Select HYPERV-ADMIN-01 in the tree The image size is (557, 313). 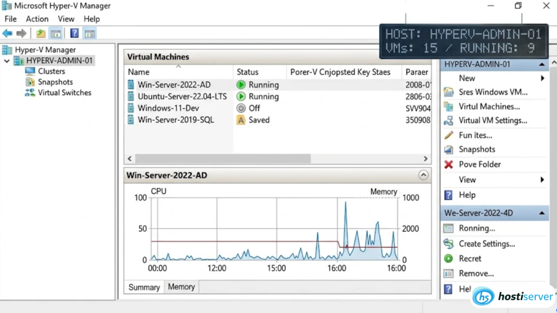(x=60, y=61)
